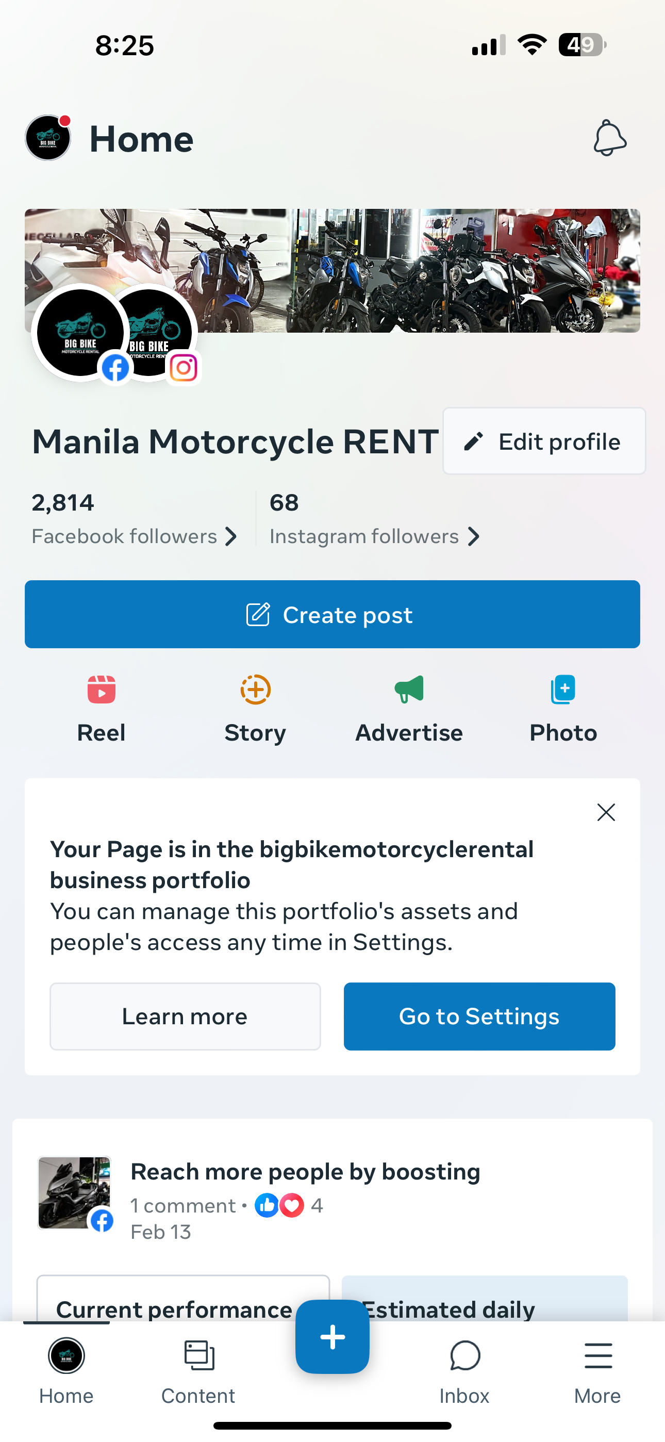This screenshot has width=665, height=1442.
Task: Click Learn more button
Action: pos(185,1016)
